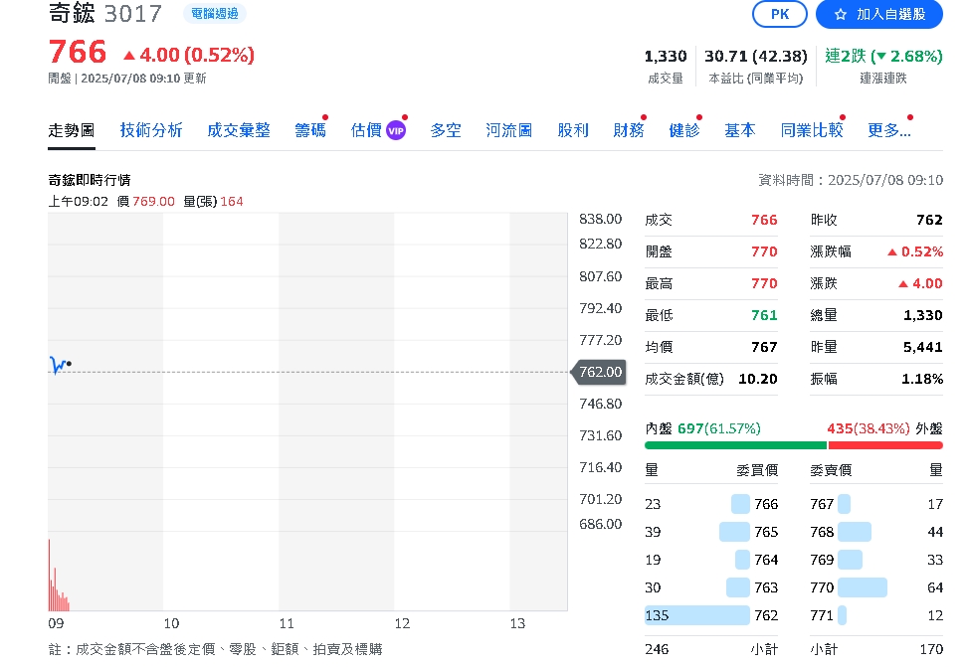This screenshot has height=667, width=967.
Task: Click the 電腦週邊 category tag
Action: 214,14
